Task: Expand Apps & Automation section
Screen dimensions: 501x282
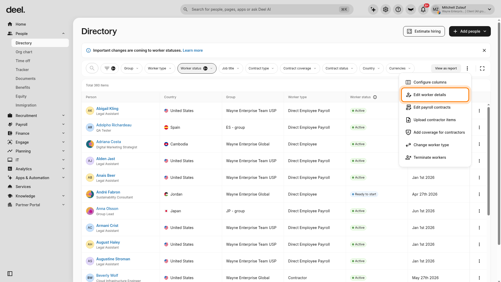Action: 63,178
